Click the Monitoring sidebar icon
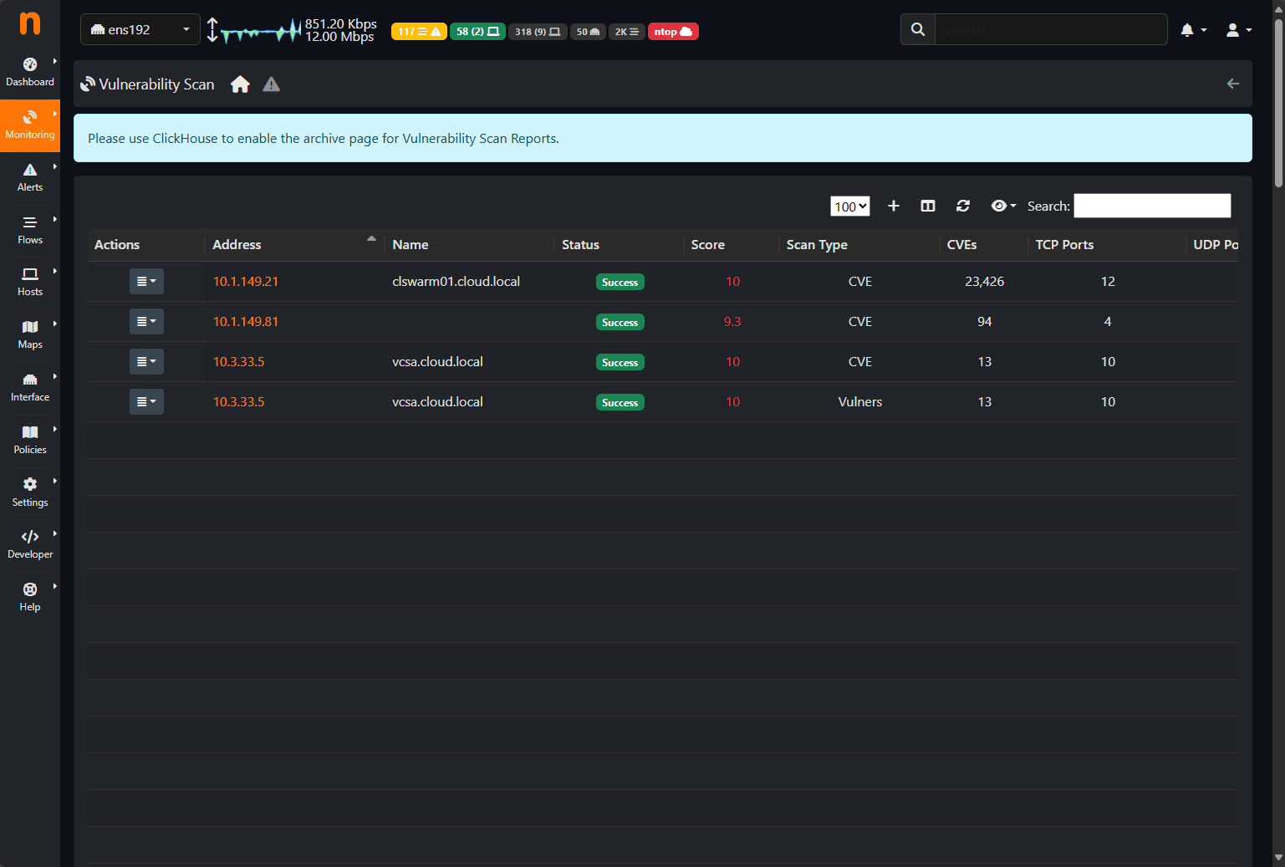The width and height of the screenshot is (1285, 867). coord(30,125)
